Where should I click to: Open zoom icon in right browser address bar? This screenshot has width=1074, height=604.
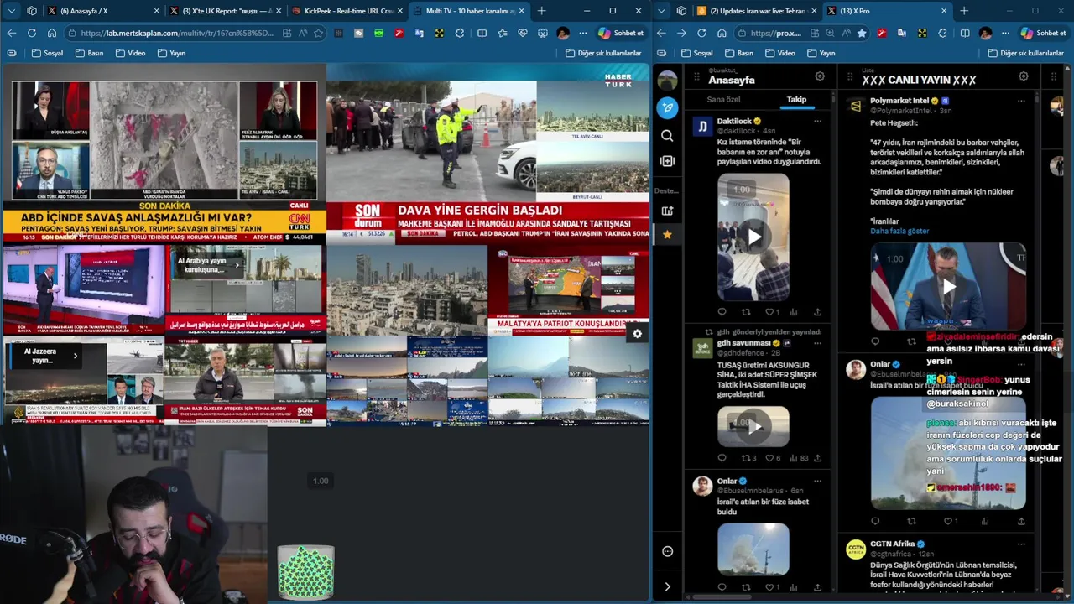tap(829, 33)
